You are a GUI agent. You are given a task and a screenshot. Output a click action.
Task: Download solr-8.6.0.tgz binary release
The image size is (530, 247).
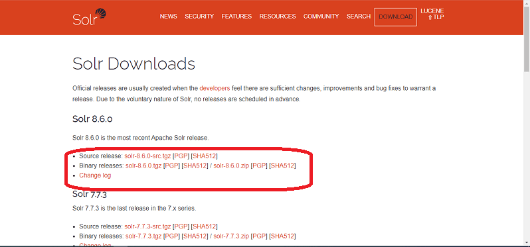coord(143,166)
